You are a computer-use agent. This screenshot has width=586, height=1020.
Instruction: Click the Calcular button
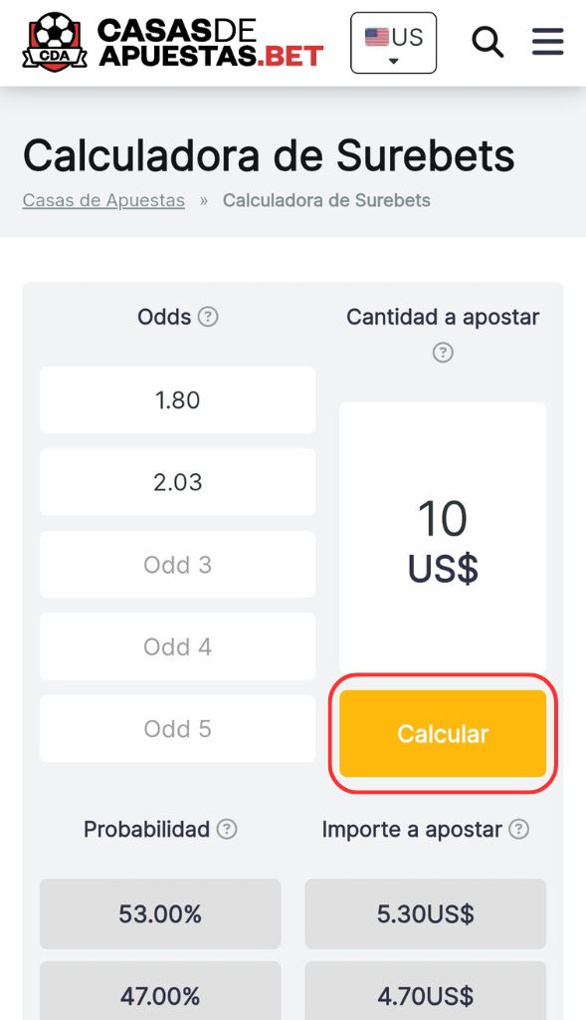pyautogui.click(x=443, y=734)
